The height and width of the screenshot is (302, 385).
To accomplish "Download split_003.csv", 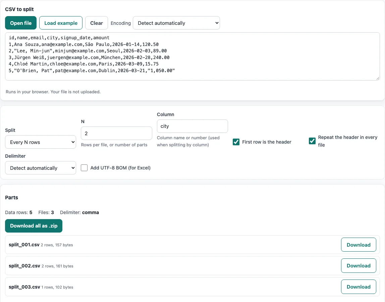I will tap(359, 287).
